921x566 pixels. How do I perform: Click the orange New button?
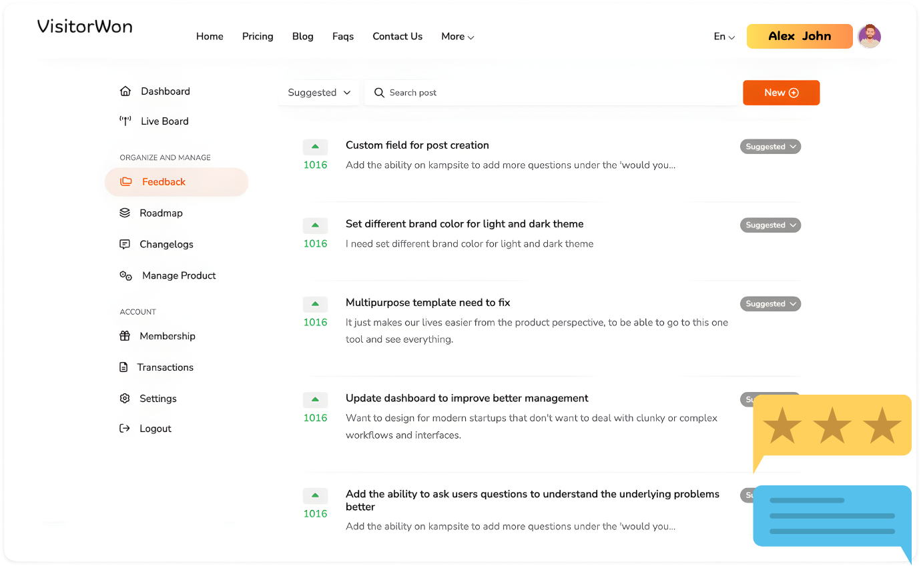point(781,93)
